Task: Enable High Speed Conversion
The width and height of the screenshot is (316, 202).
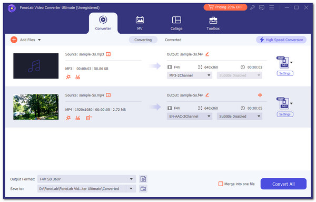Action: tap(281, 40)
